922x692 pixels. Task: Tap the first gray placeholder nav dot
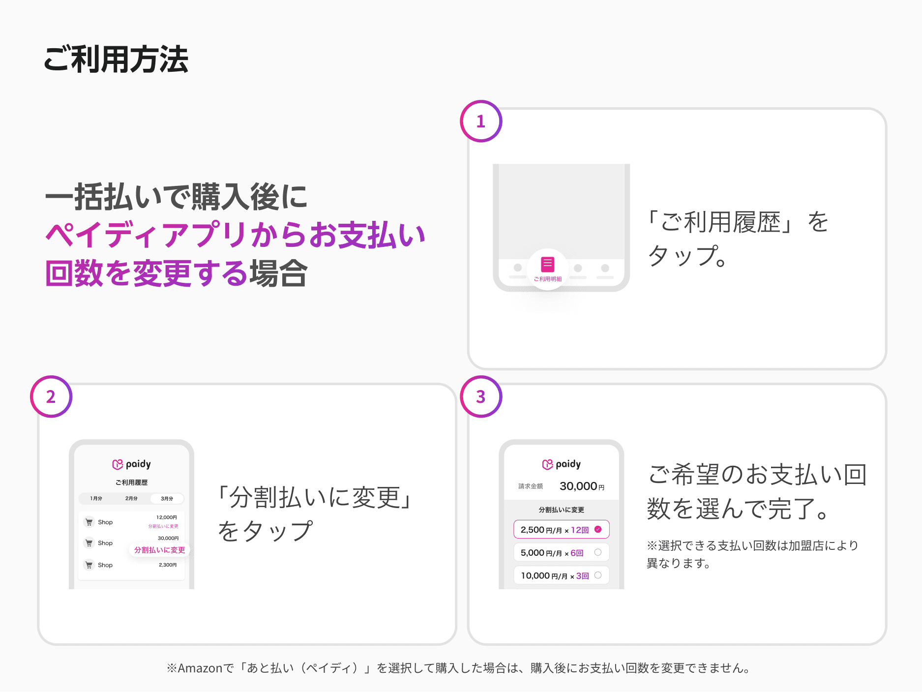(x=517, y=268)
